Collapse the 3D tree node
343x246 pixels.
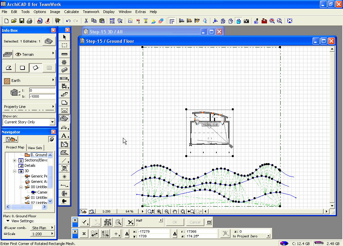[x=15, y=171]
